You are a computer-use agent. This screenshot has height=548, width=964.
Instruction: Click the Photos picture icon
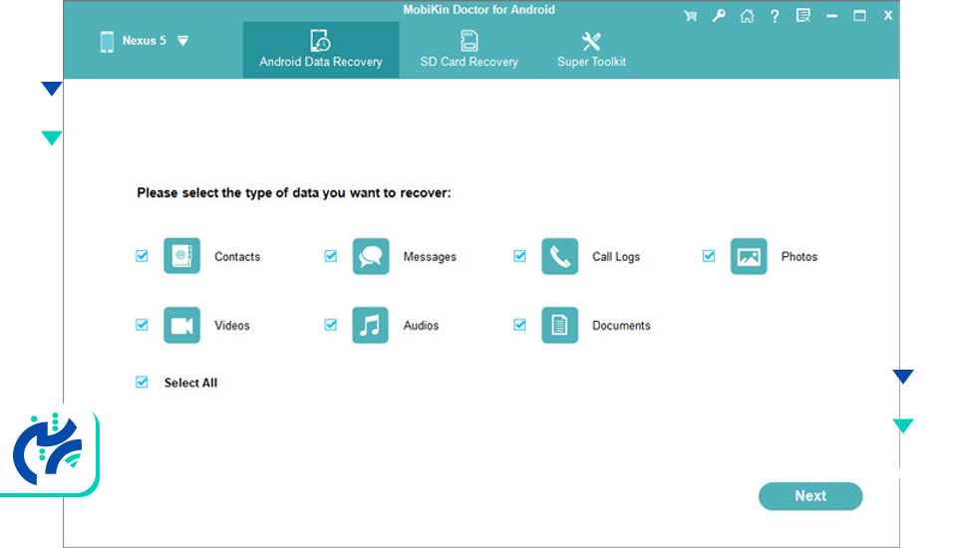pyautogui.click(x=749, y=256)
